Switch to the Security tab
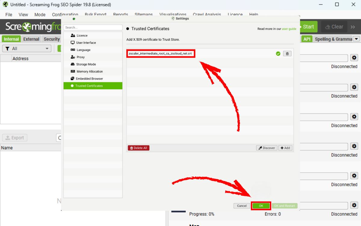 point(51,39)
